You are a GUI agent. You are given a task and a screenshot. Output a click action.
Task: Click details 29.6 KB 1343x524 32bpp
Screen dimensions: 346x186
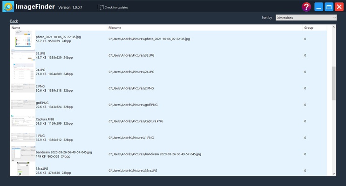(x=54, y=107)
